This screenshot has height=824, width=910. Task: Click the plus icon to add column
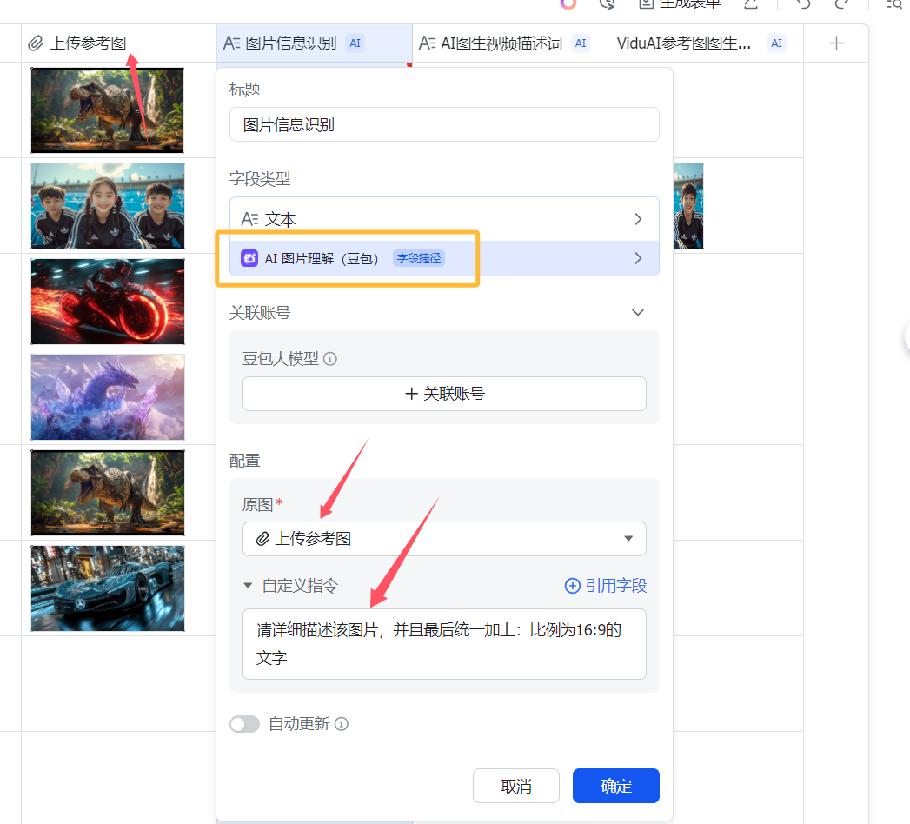(x=836, y=43)
